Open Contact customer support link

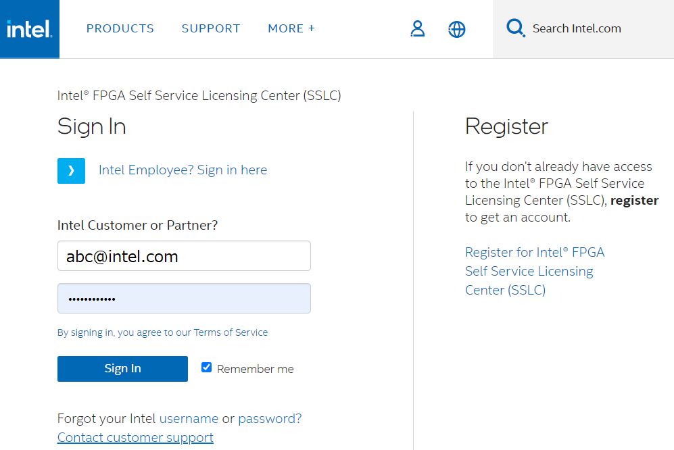(x=135, y=437)
